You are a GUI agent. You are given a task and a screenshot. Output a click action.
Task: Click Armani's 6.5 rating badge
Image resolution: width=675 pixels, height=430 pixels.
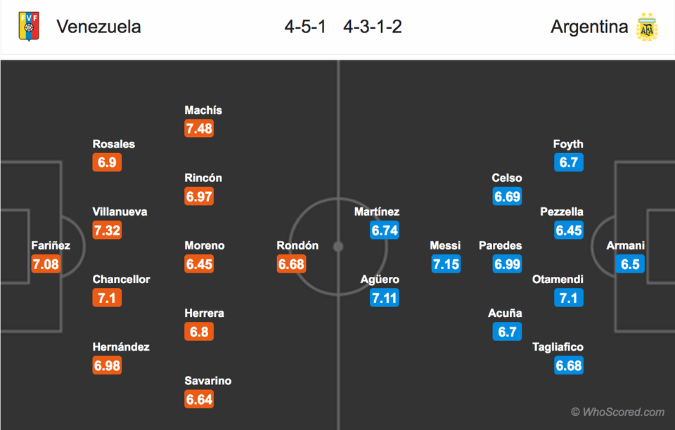click(x=630, y=264)
